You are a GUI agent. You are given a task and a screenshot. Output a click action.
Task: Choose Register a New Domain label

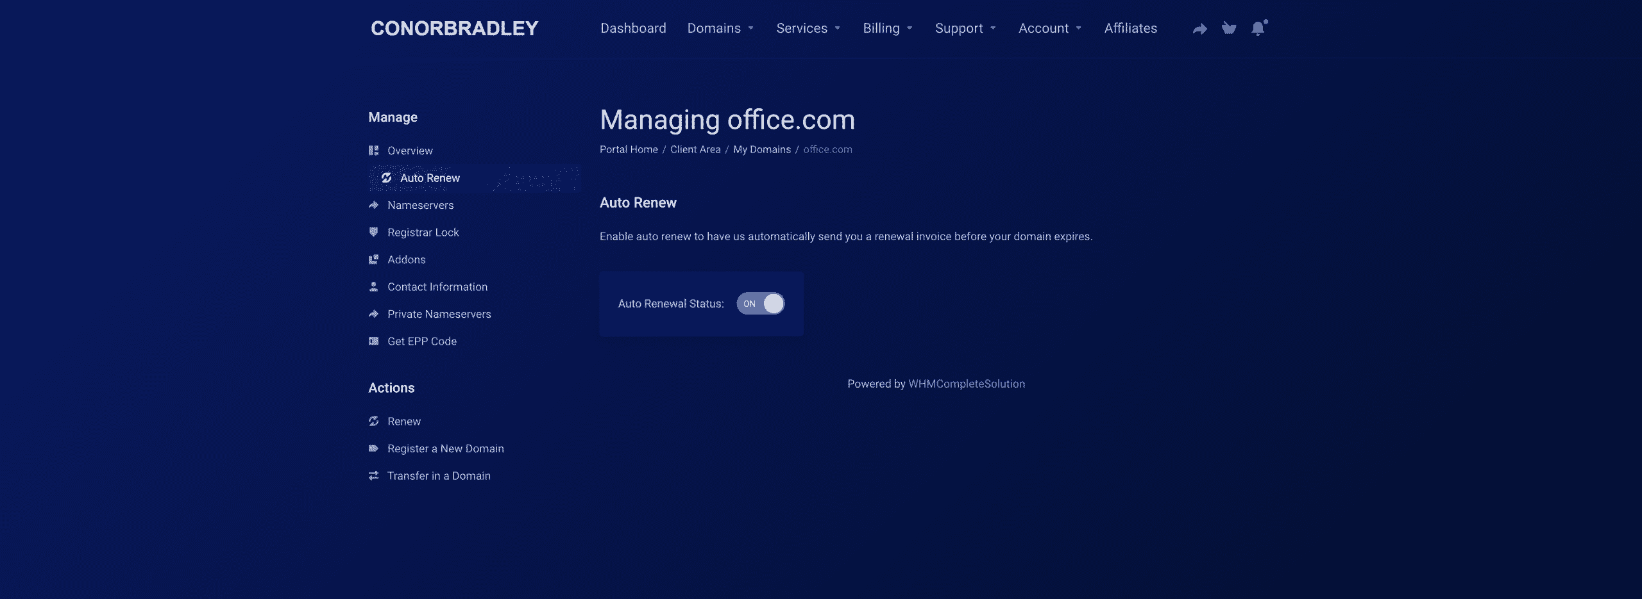(x=446, y=448)
